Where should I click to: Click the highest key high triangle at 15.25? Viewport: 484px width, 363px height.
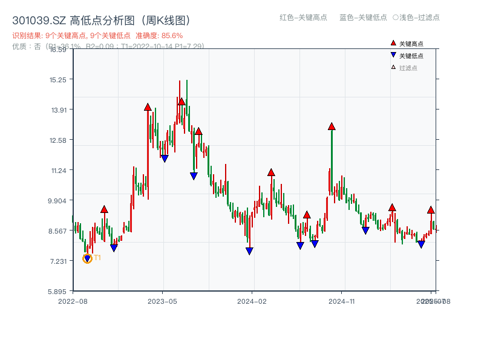tap(181, 102)
